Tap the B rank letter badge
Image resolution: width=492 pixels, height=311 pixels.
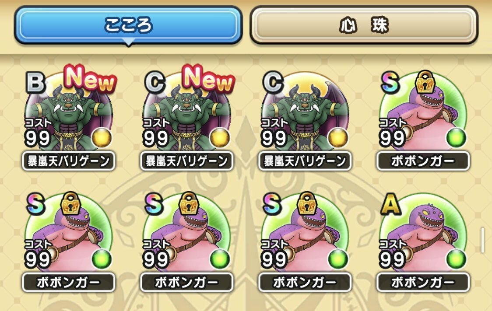coord(35,83)
